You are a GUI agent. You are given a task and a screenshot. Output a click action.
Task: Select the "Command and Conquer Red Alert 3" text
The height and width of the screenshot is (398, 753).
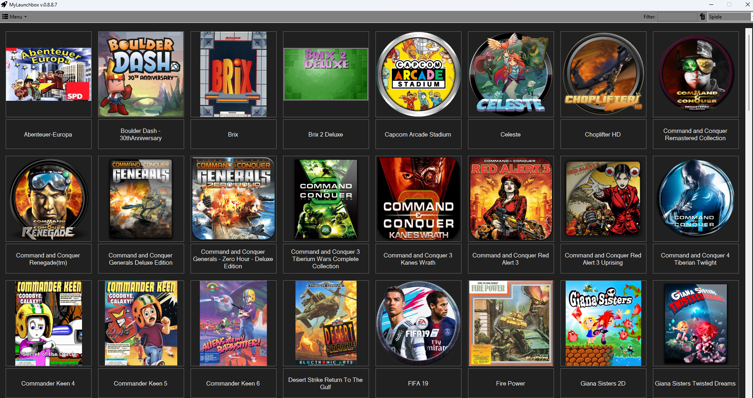point(511,259)
